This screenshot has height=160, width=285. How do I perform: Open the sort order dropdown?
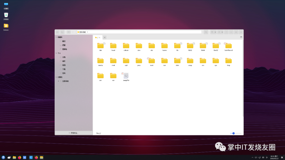point(220,32)
